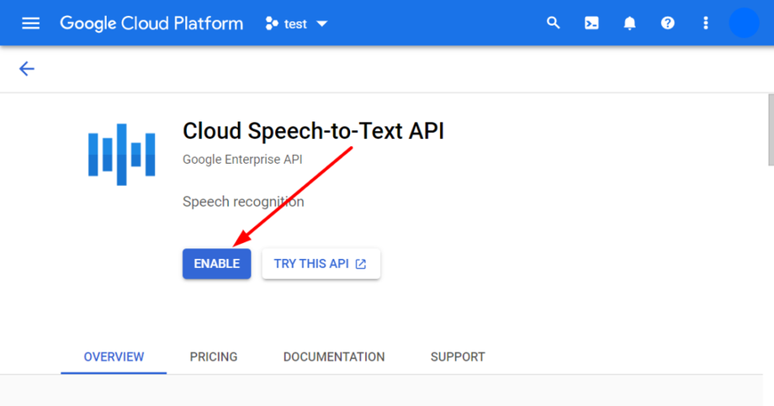The width and height of the screenshot is (774, 406).
Task: Select the SUPPORT tab
Action: coord(458,357)
